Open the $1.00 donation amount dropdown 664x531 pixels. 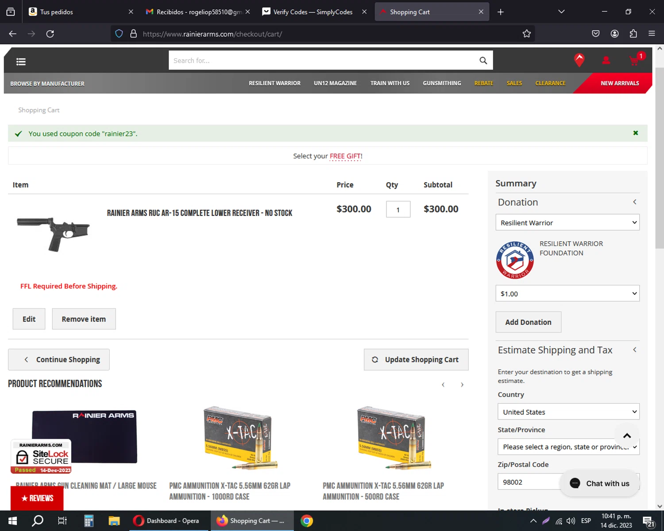567,293
